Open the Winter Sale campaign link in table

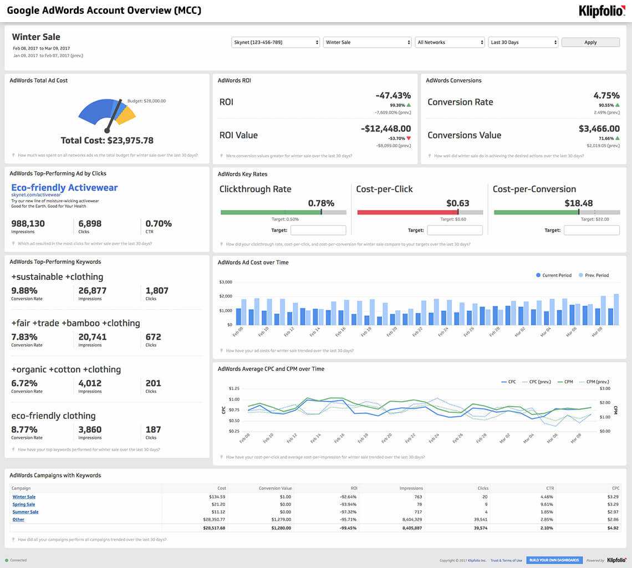(24, 497)
